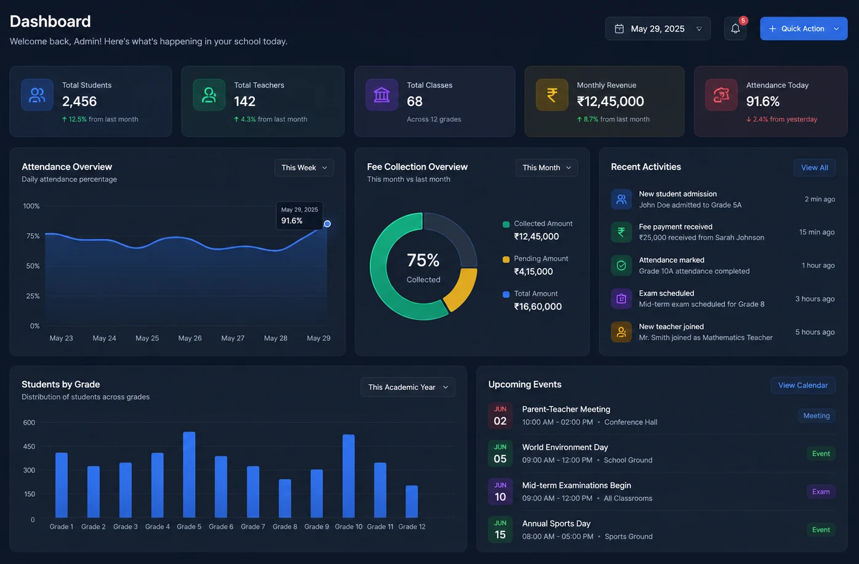Click the JUN 02 date badge
The width and height of the screenshot is (859, 564).
click(500, 416)
